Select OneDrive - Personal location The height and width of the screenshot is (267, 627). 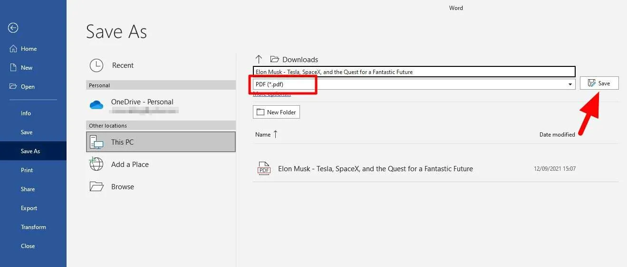point(161,105)
